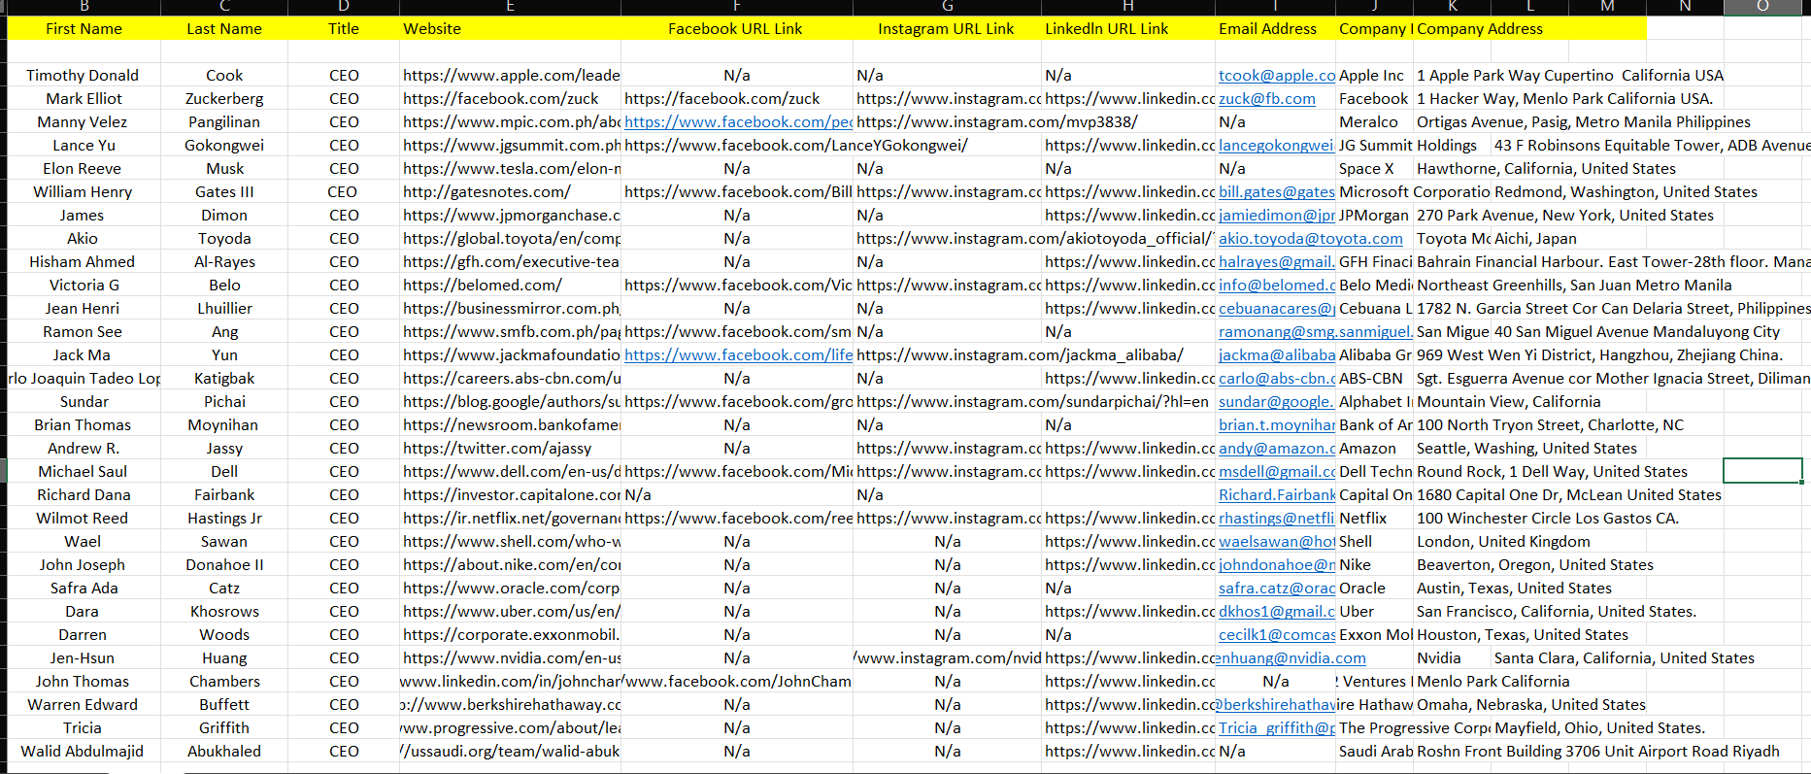Select the Uber company cell
The height and width of the screenshot is (774, 1811).
coord(1374,611)
